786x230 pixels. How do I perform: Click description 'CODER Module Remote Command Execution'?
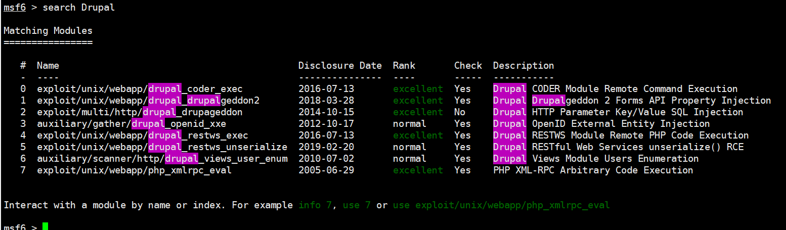tap(635, 89)
